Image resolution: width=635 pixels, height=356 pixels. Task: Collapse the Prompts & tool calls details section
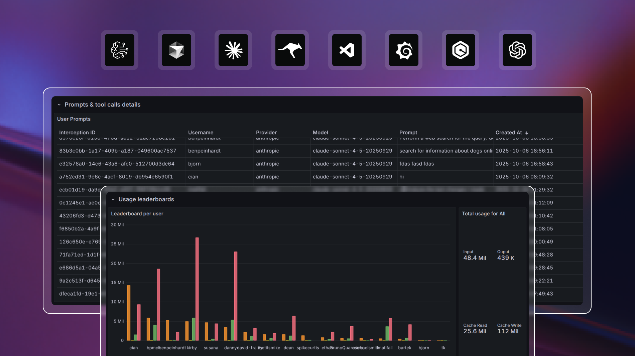click(59, 105)
